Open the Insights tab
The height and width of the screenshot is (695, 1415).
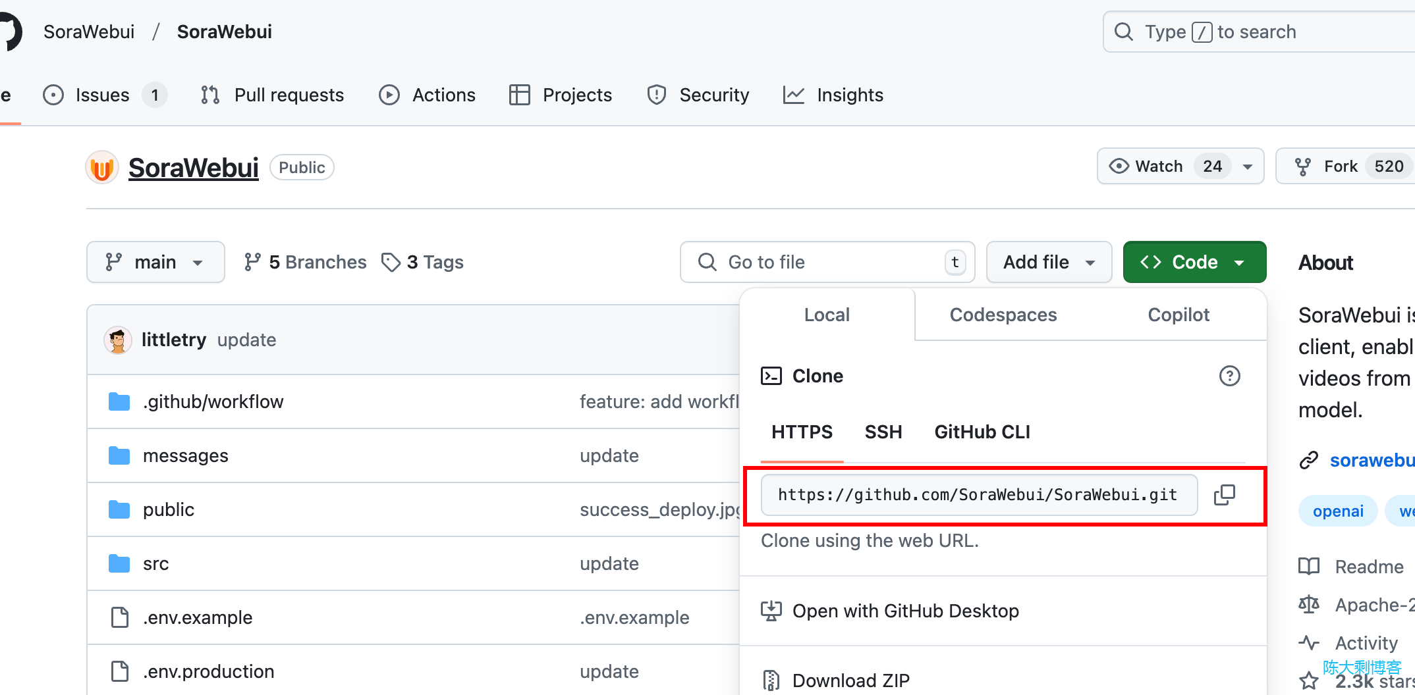pyautogui.click(x=833, y=95)
